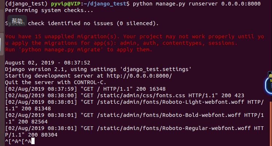
Task: Click the 'Performing system checks...' line
Action: [49, 10]
